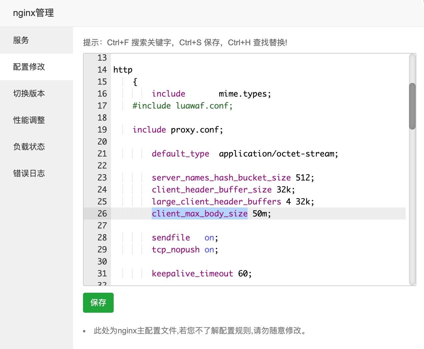Click the 50m value on line 26
Image resolution: width=424 pixels, height=349 pixels.
coord(262,213)
